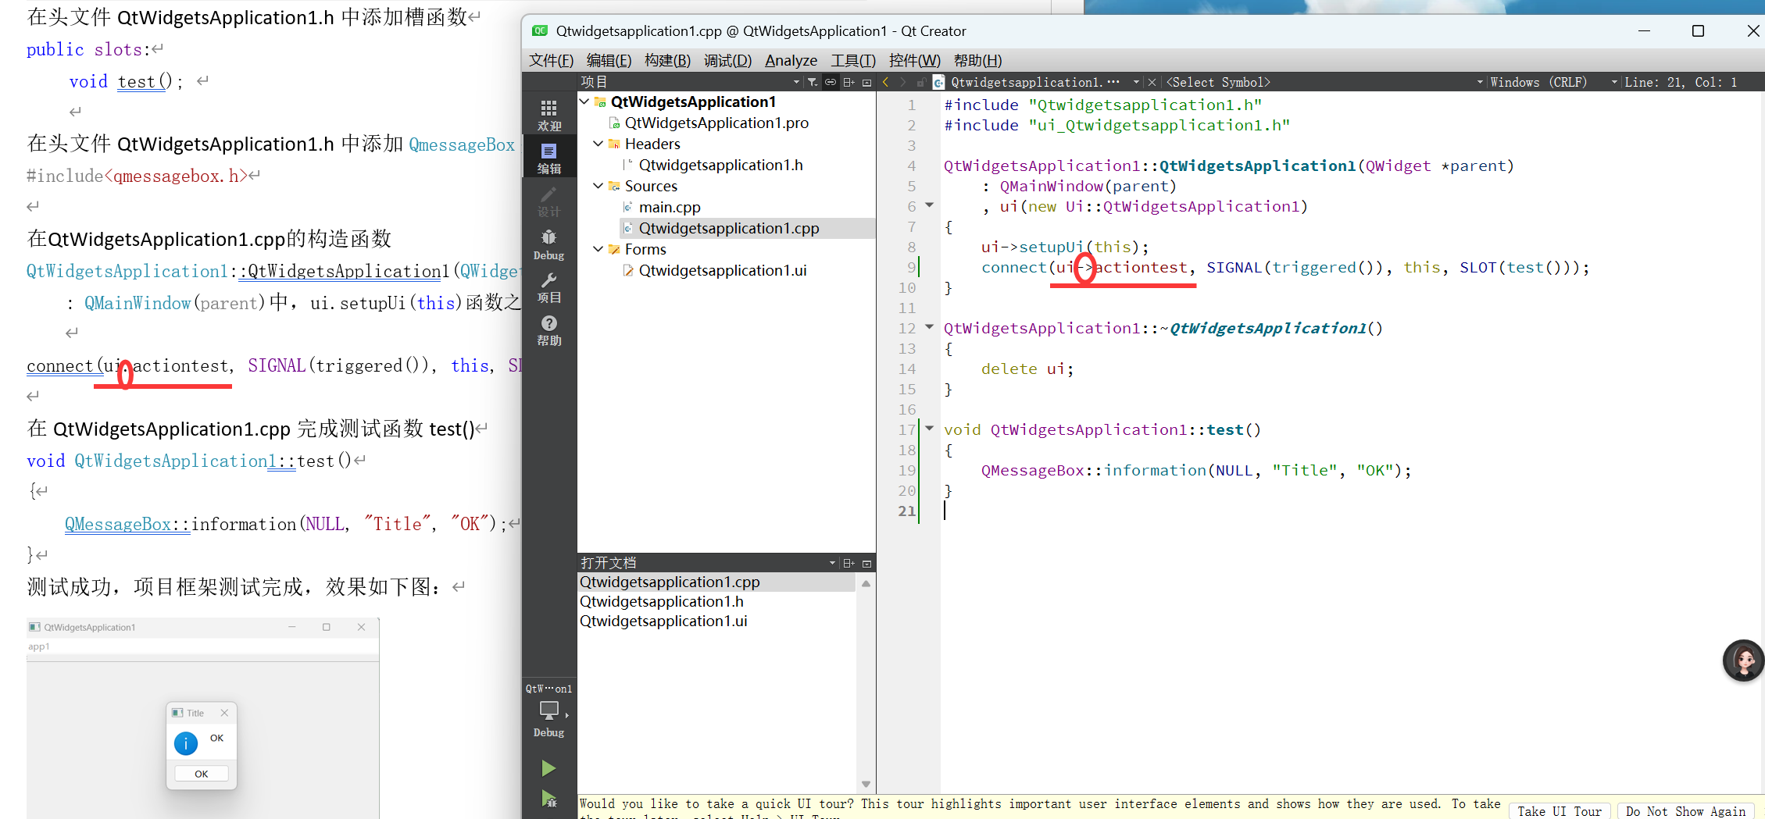Viewport: 1765px width, 819px height.
Task: Select main.cpp in the project tree
Action: (x=670, y=207)
